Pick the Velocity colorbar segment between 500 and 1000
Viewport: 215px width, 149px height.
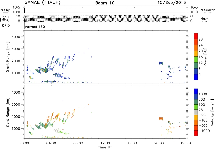pos(196,97)
